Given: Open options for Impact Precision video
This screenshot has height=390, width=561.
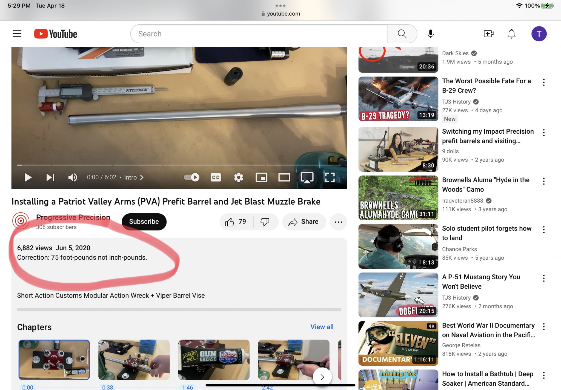Looking at the screenshot, I should tap(544, 133).
